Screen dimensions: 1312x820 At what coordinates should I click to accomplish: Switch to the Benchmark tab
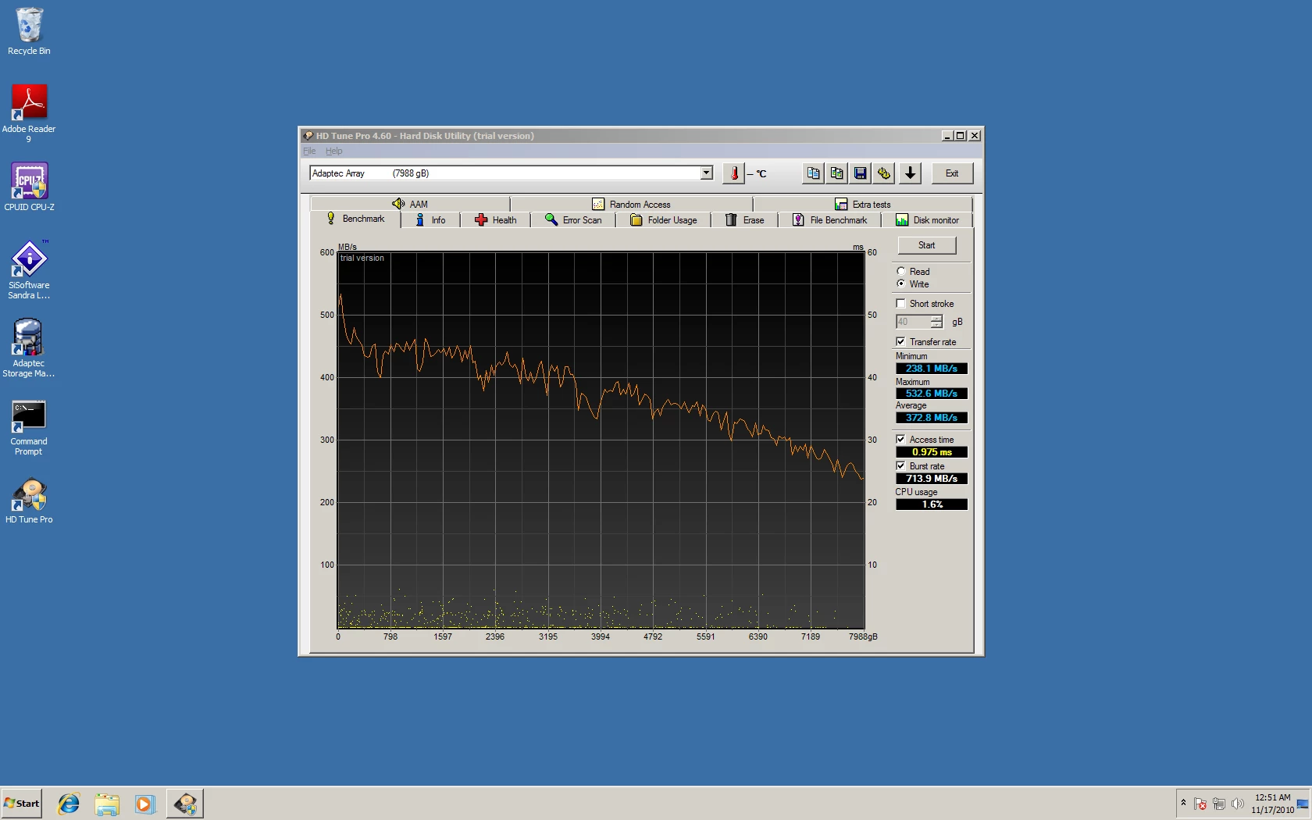pyautogui.click(x=356, y=219)
